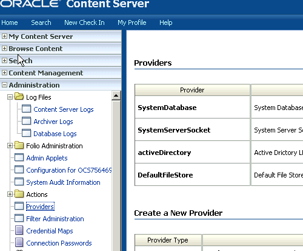Click the Credential Maps document icon
Image resolution: width=303 pixels, height=251 pixels.
point(19,230)
